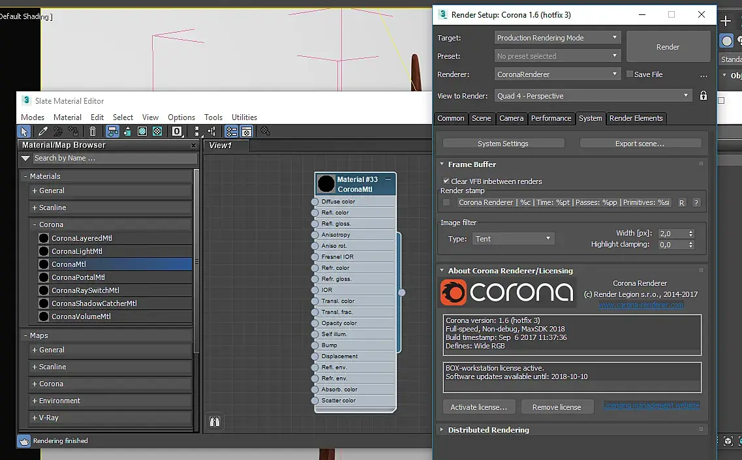Disable Clear VFB inbetween renders checkbox

click(446, 181)
